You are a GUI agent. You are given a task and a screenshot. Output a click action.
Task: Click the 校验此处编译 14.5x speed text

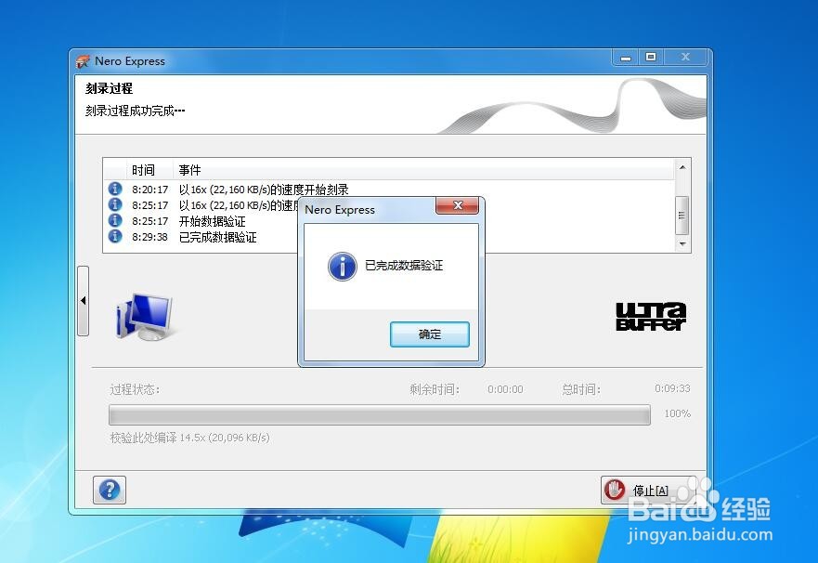coord(190,438)
